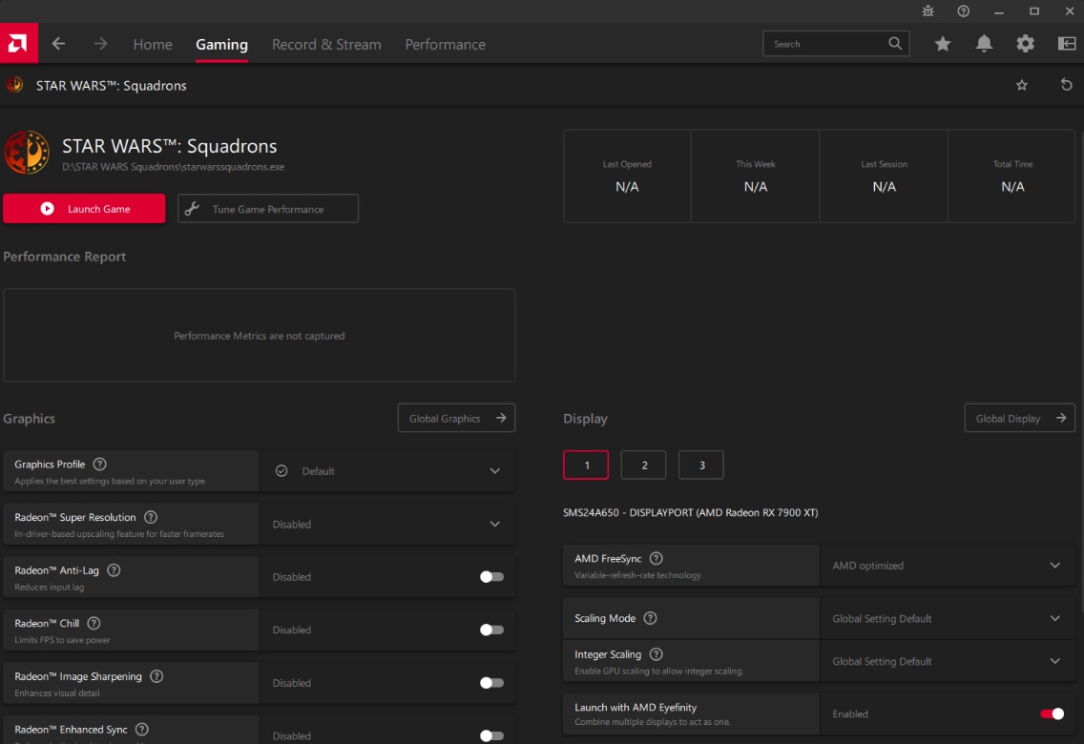The height and width of the screenshot is (744, 1084).
Task: Select the Gaming tab
Action: [x=221, y=44]
